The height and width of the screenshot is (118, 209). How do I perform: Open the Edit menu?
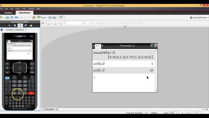tap(6, 9)
